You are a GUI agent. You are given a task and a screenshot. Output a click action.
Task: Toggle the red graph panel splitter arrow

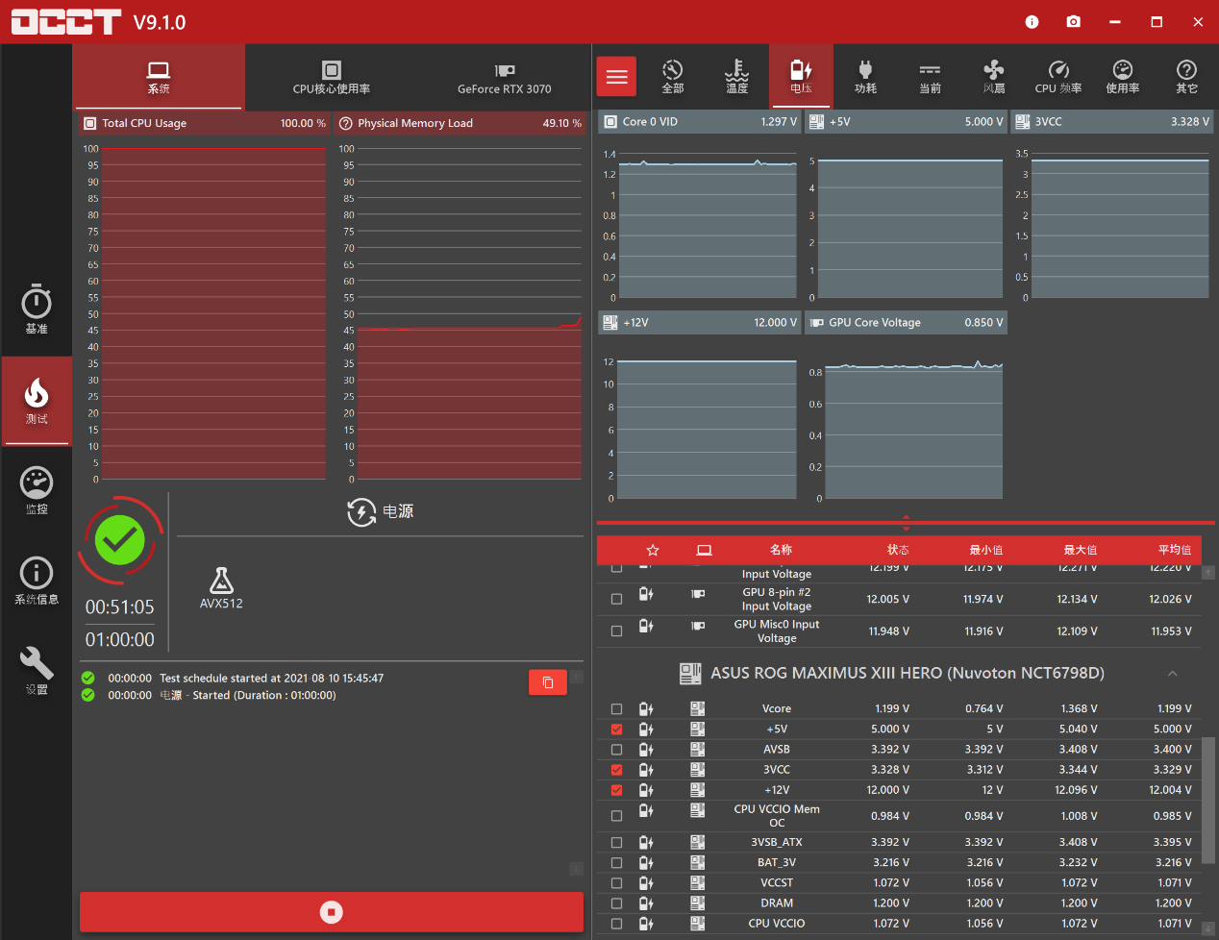906,523
